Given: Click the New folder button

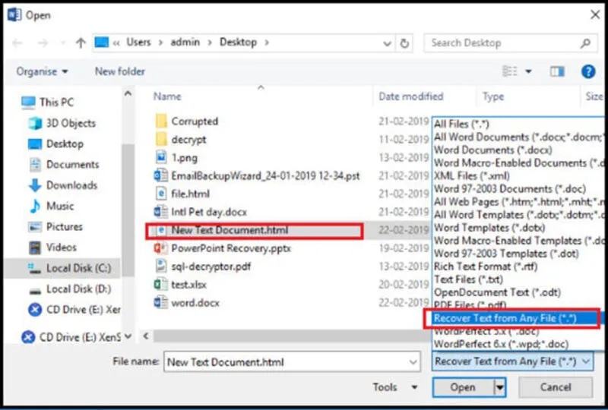Looking at the screenshot, I should tap(119, 71).
